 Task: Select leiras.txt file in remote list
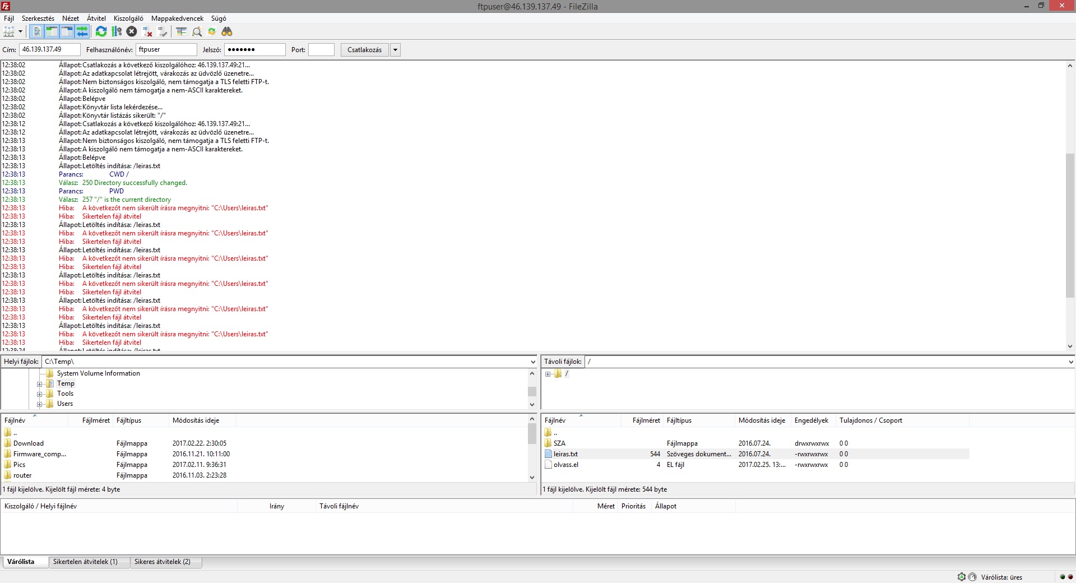point(565,454)
